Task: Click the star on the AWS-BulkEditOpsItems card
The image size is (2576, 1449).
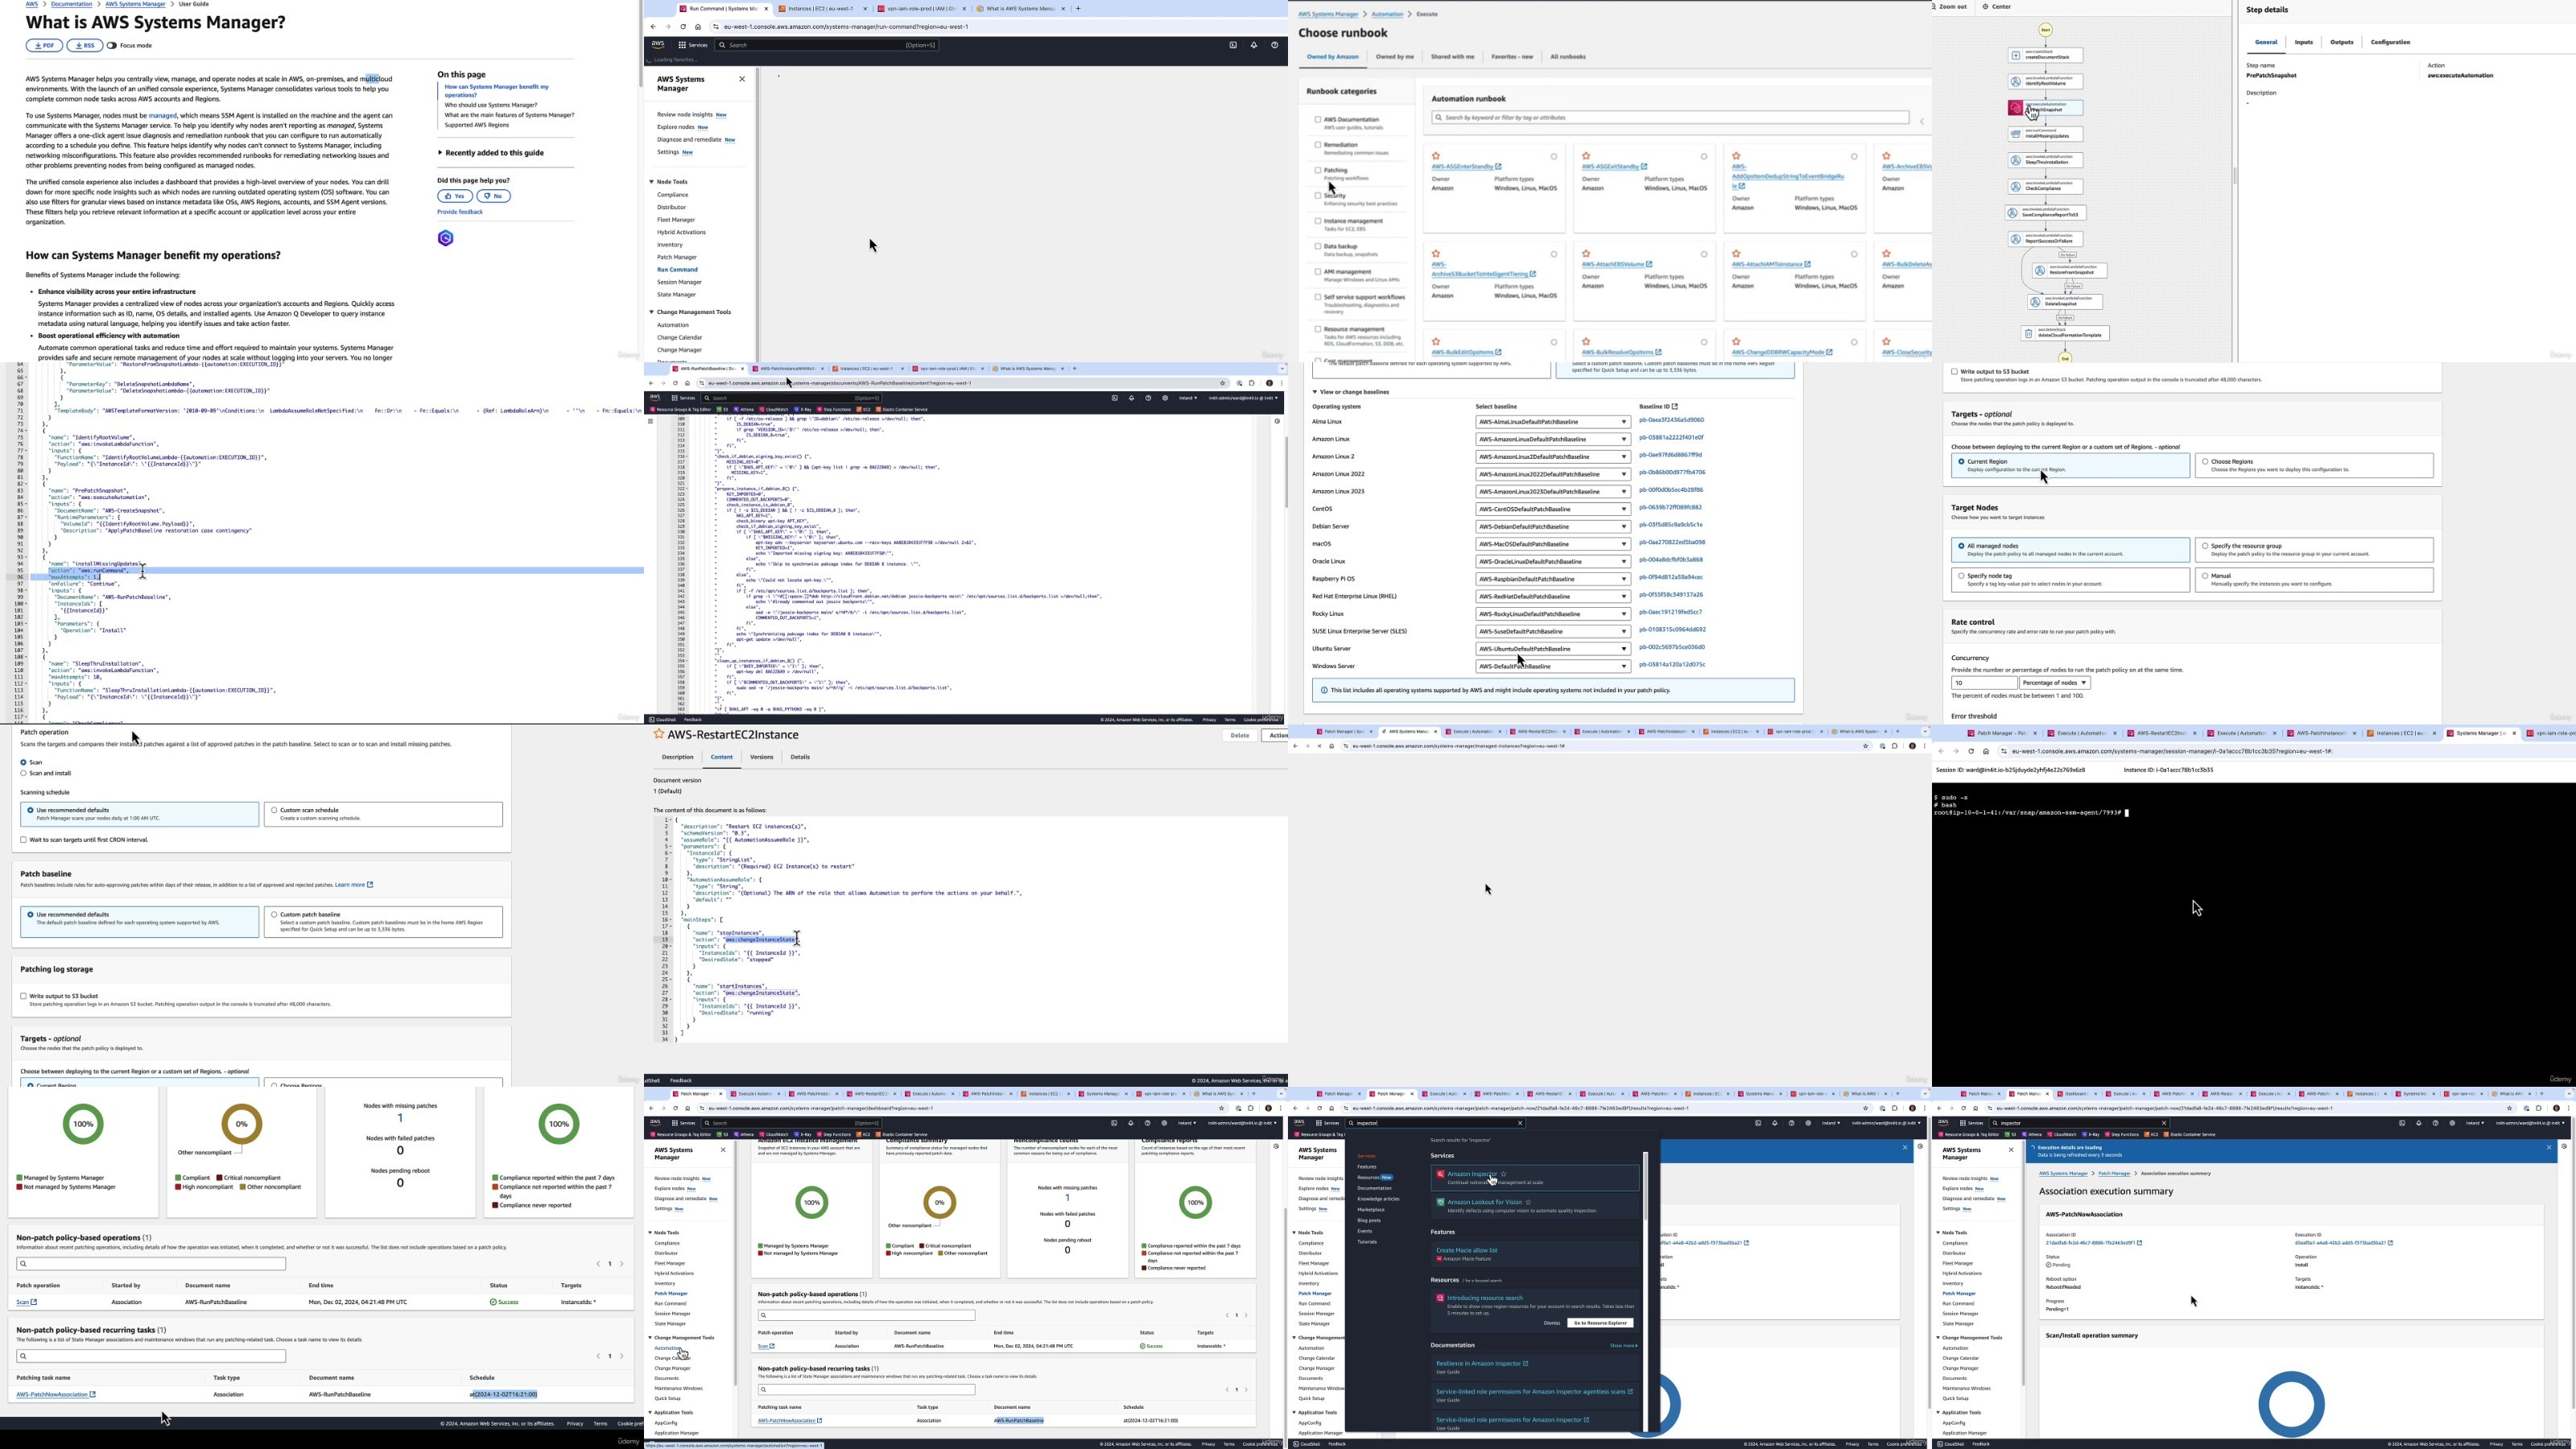Action: pyautogui.click(x=1436, y=342)
